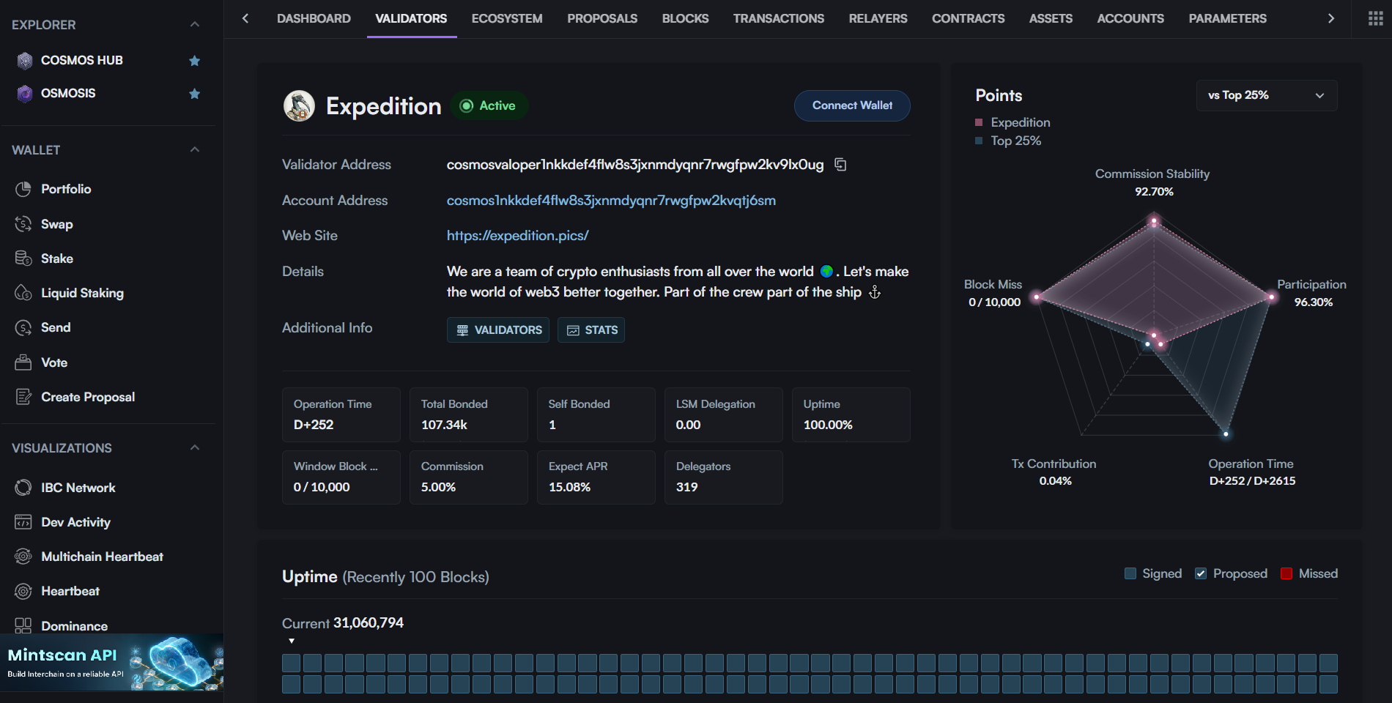This screenshot has width=1392, height=703.
Task: Switch to the Parameters tab
Action: point(1227,18)
